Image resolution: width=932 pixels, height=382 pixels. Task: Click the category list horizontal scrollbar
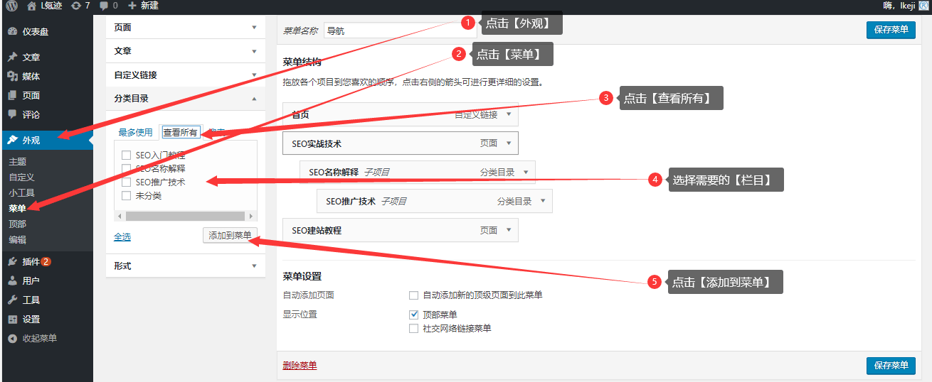tap(185, 216)
